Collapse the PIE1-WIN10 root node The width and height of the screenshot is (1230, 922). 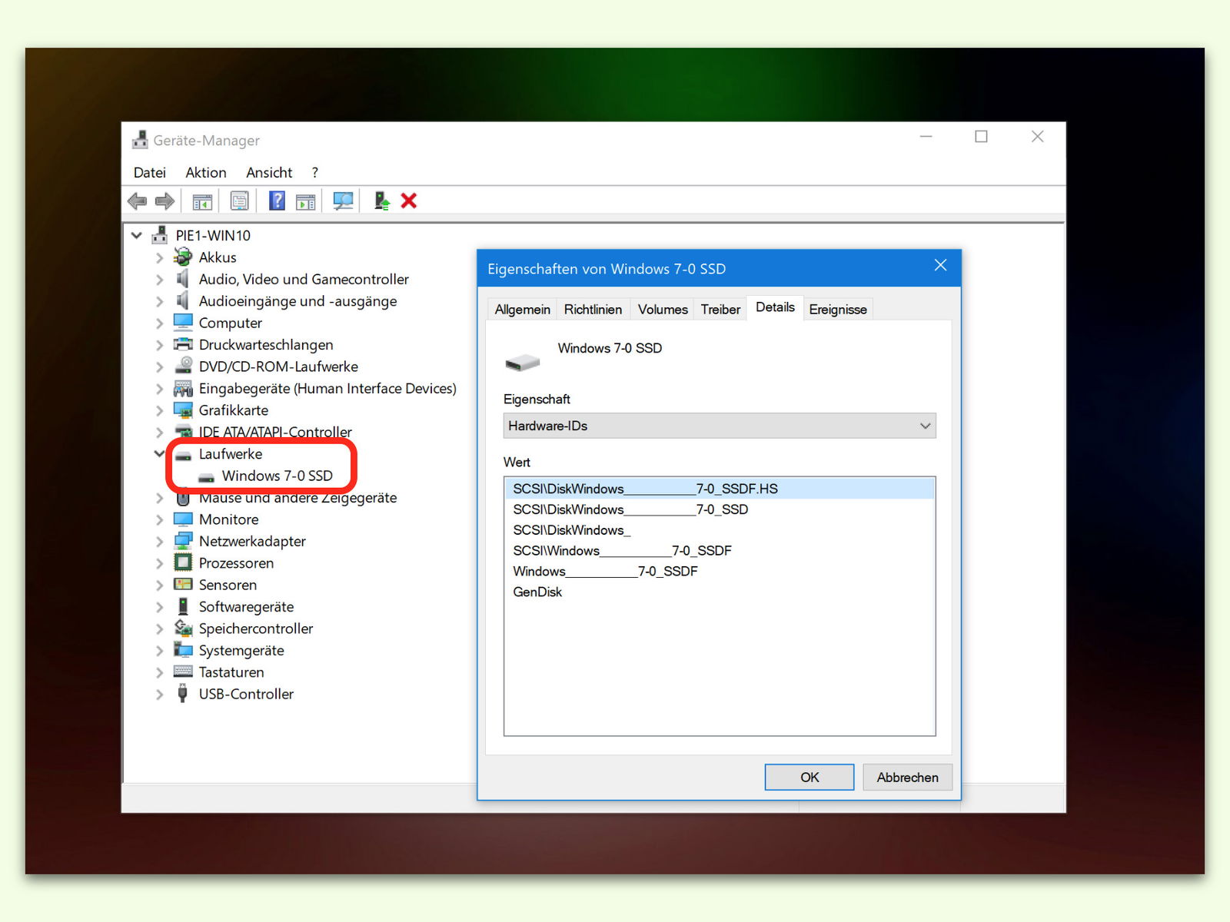coord(137,235)
